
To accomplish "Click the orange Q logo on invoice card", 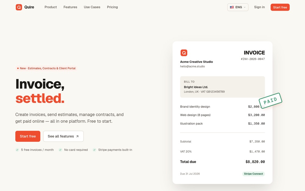I will 184,53.
